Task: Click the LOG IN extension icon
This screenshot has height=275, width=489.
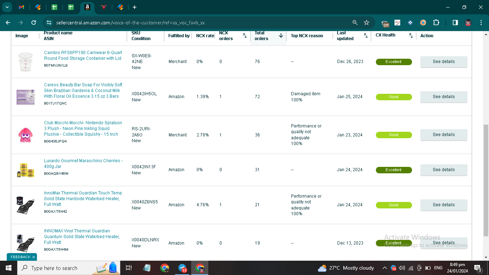Action: click(397, 23)
